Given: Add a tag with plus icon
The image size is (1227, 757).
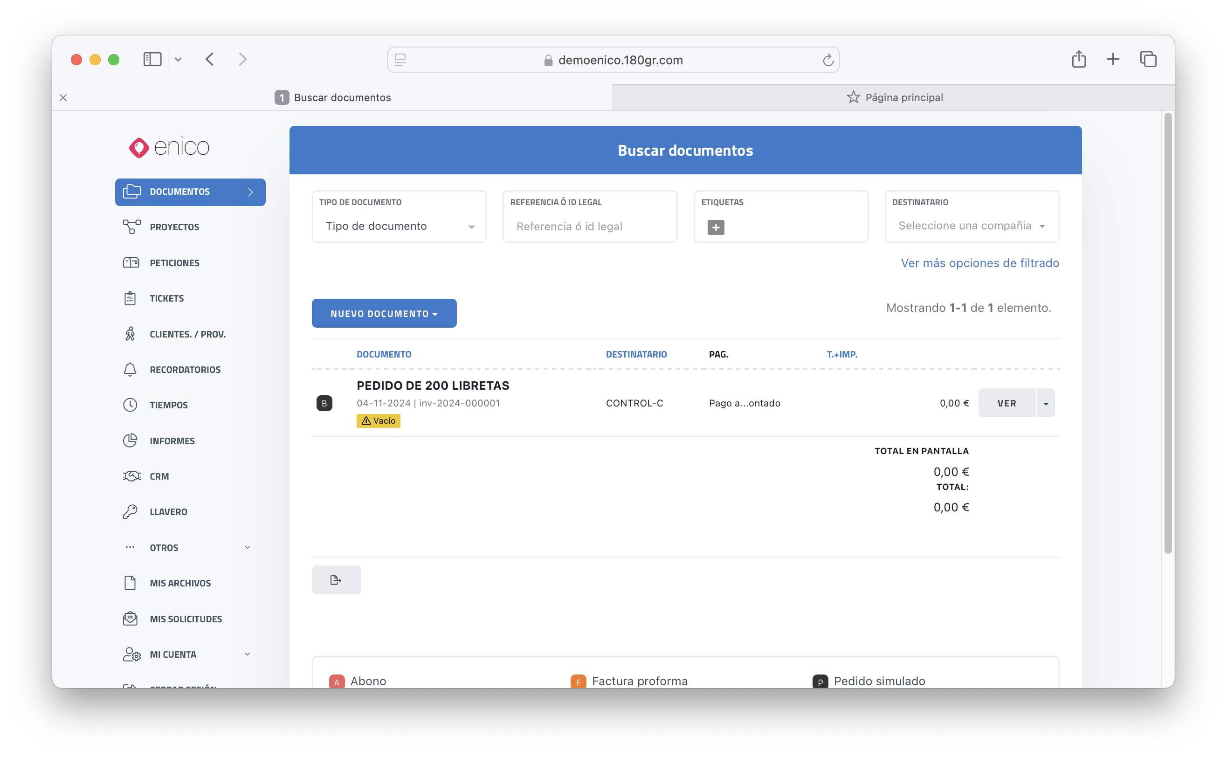Looking at the screenshot, I should 716,227.
